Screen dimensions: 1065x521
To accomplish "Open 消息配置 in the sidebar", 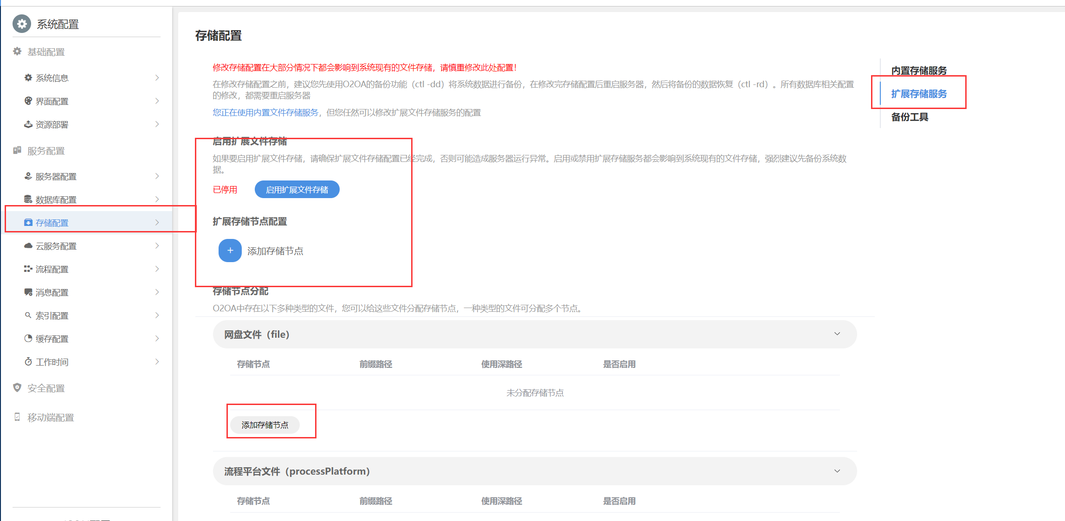I will pyautogui.click(x=52, y=292).
